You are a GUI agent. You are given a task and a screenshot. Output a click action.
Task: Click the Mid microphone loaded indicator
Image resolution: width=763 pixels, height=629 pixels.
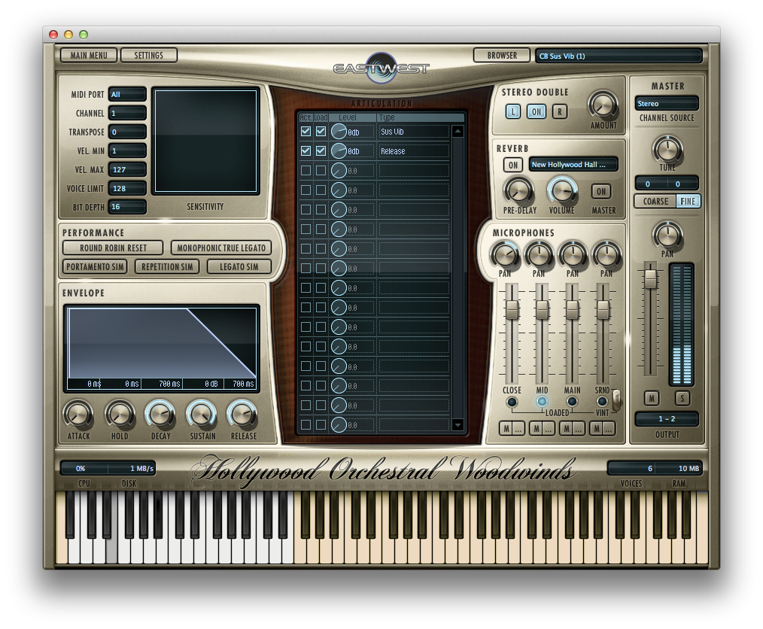coord(542,402)
